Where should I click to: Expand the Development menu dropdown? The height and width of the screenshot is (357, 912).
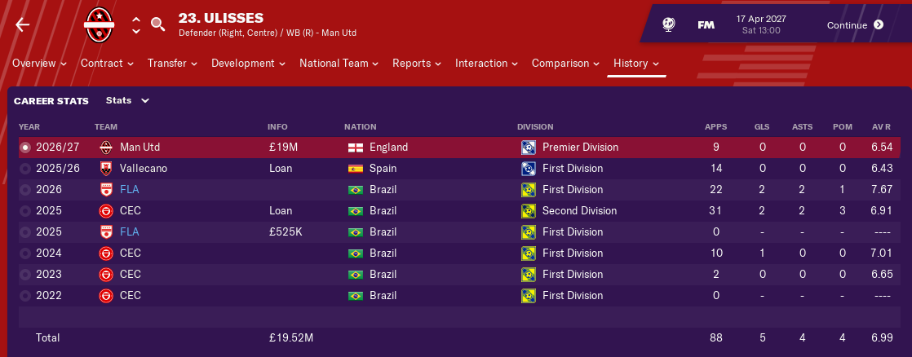(x=248, y=64)
